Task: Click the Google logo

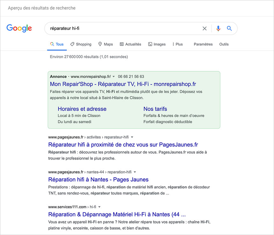Action: [19, 28]
